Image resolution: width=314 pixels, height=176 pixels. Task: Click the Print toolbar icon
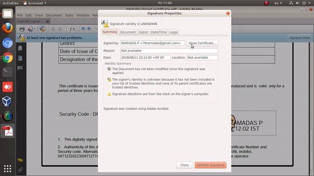pyautogui.click(x=22, y=29)
